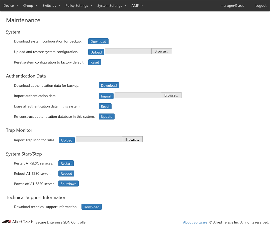Viewport: 270px width, 225px height.
Task: Click Upload for system configuration restore
Action: 96,52
